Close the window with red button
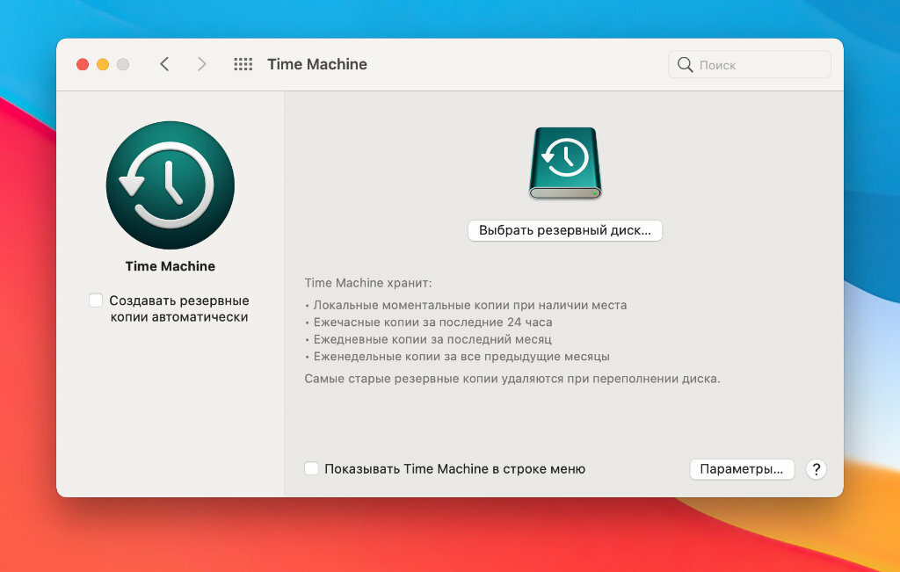This screenshot has width=900, height=572. click(x=83, y=64)
